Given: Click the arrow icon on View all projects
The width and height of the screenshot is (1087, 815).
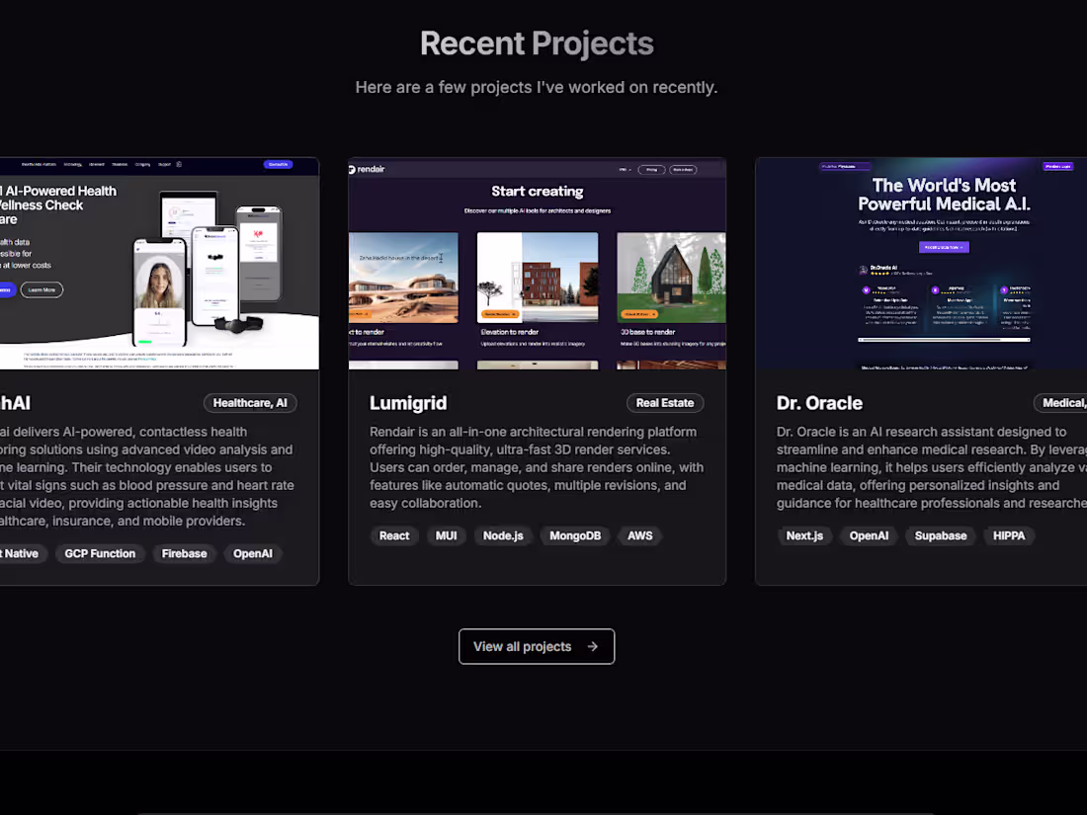Looking at the screenshot, I should tap(592, 646).
